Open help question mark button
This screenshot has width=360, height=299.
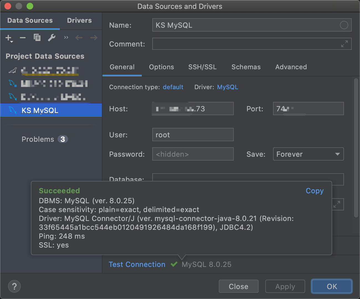(14, 286)
